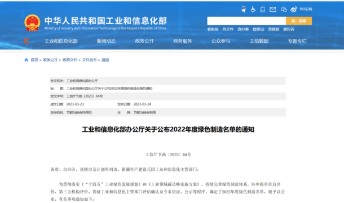Click the email envelope icon
The height and width of the screenshot is (203, 344).
(x=273, y=9)
